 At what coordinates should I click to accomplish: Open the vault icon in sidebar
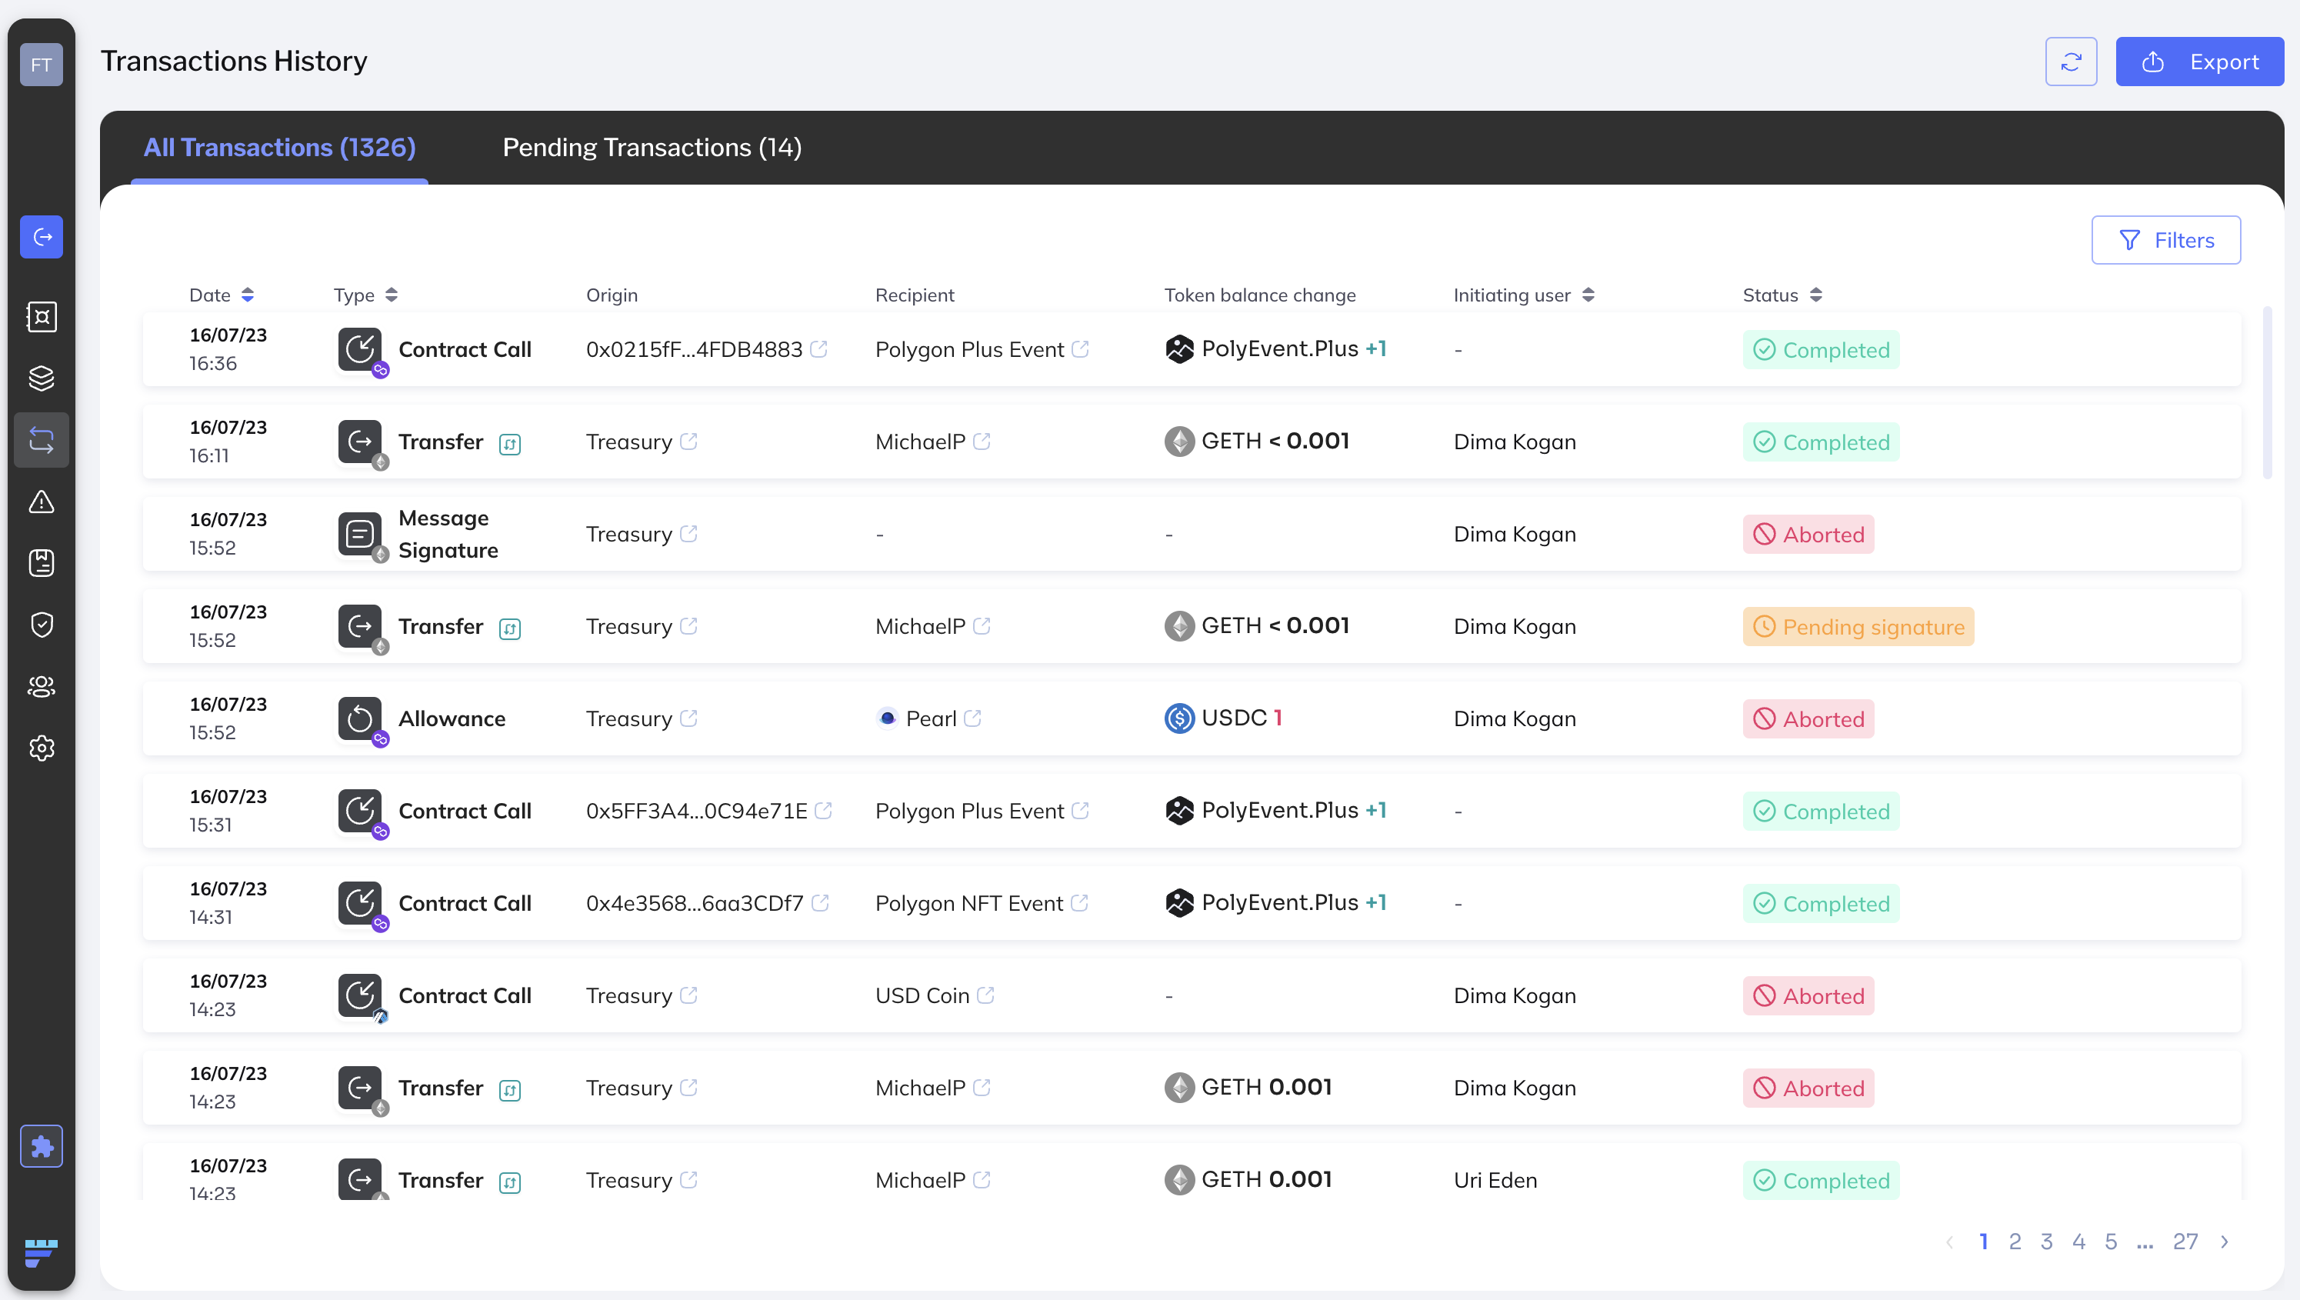click(41, 317)
